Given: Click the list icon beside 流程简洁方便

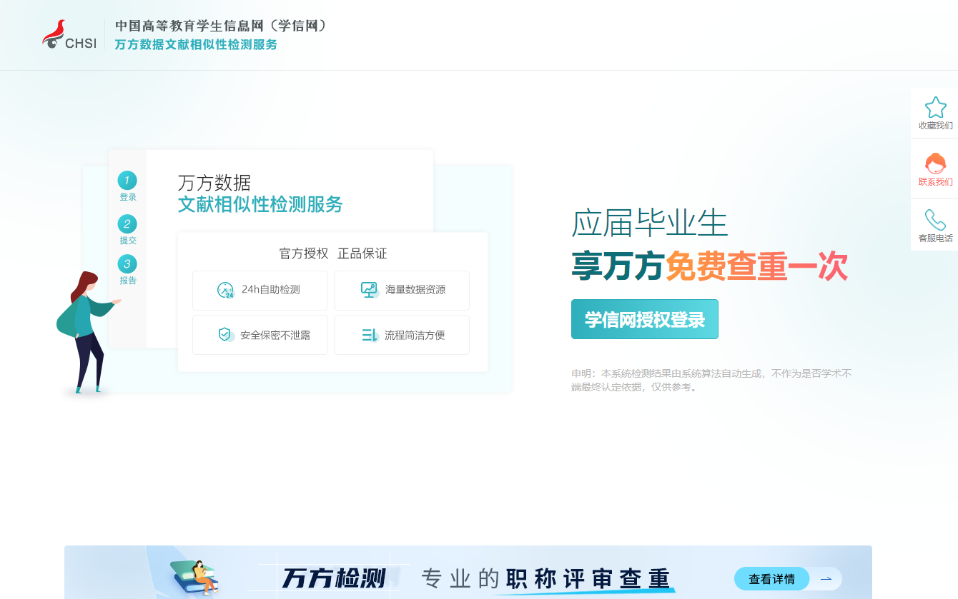Looking at the screenshot, I should coord(370,334).
